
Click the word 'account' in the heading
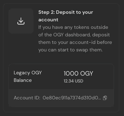(48, 20)
